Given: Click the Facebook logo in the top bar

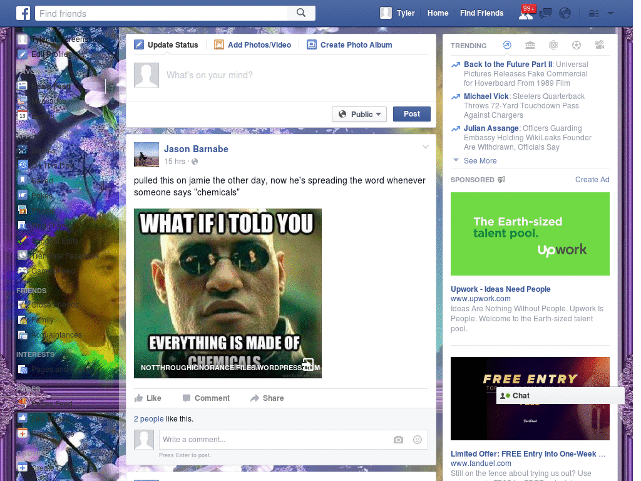Looking at the screenshot, I should click(x=23, y=13).
